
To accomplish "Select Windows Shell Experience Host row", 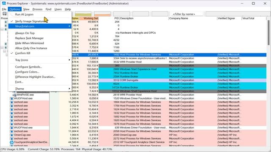I will point(169,91).
